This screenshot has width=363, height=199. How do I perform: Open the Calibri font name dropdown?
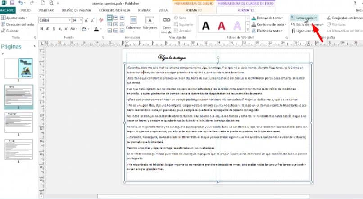pyautogui.click(x=54, y=20)
